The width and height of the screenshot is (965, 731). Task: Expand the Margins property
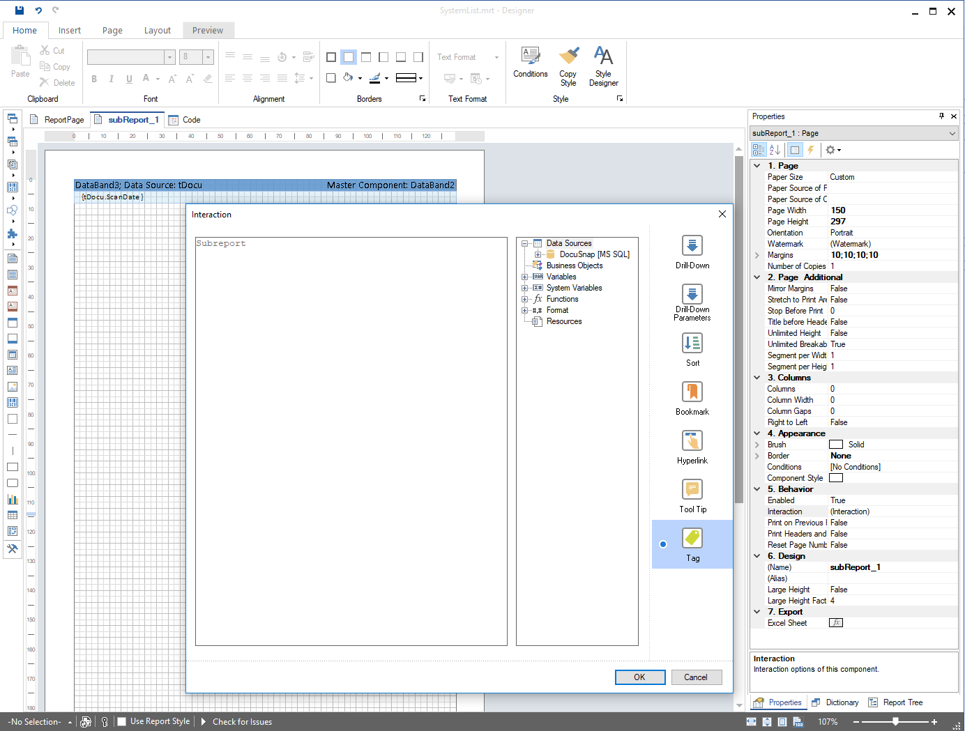(x=757, y=255)
